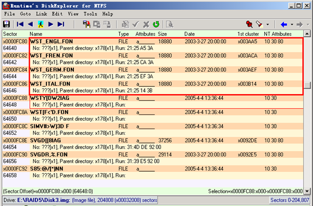Click run data 31:4D DE 92 00
The height and width of the screenshot is (206, 313).
[144, 147]
